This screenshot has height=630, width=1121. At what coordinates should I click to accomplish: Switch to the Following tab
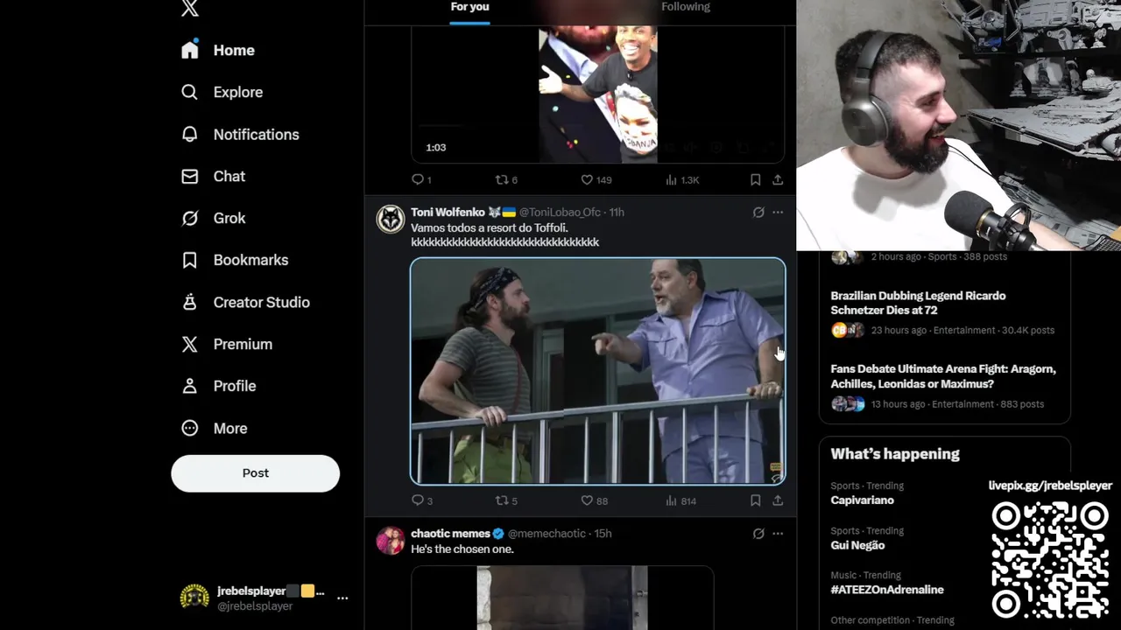click(685, 7)
